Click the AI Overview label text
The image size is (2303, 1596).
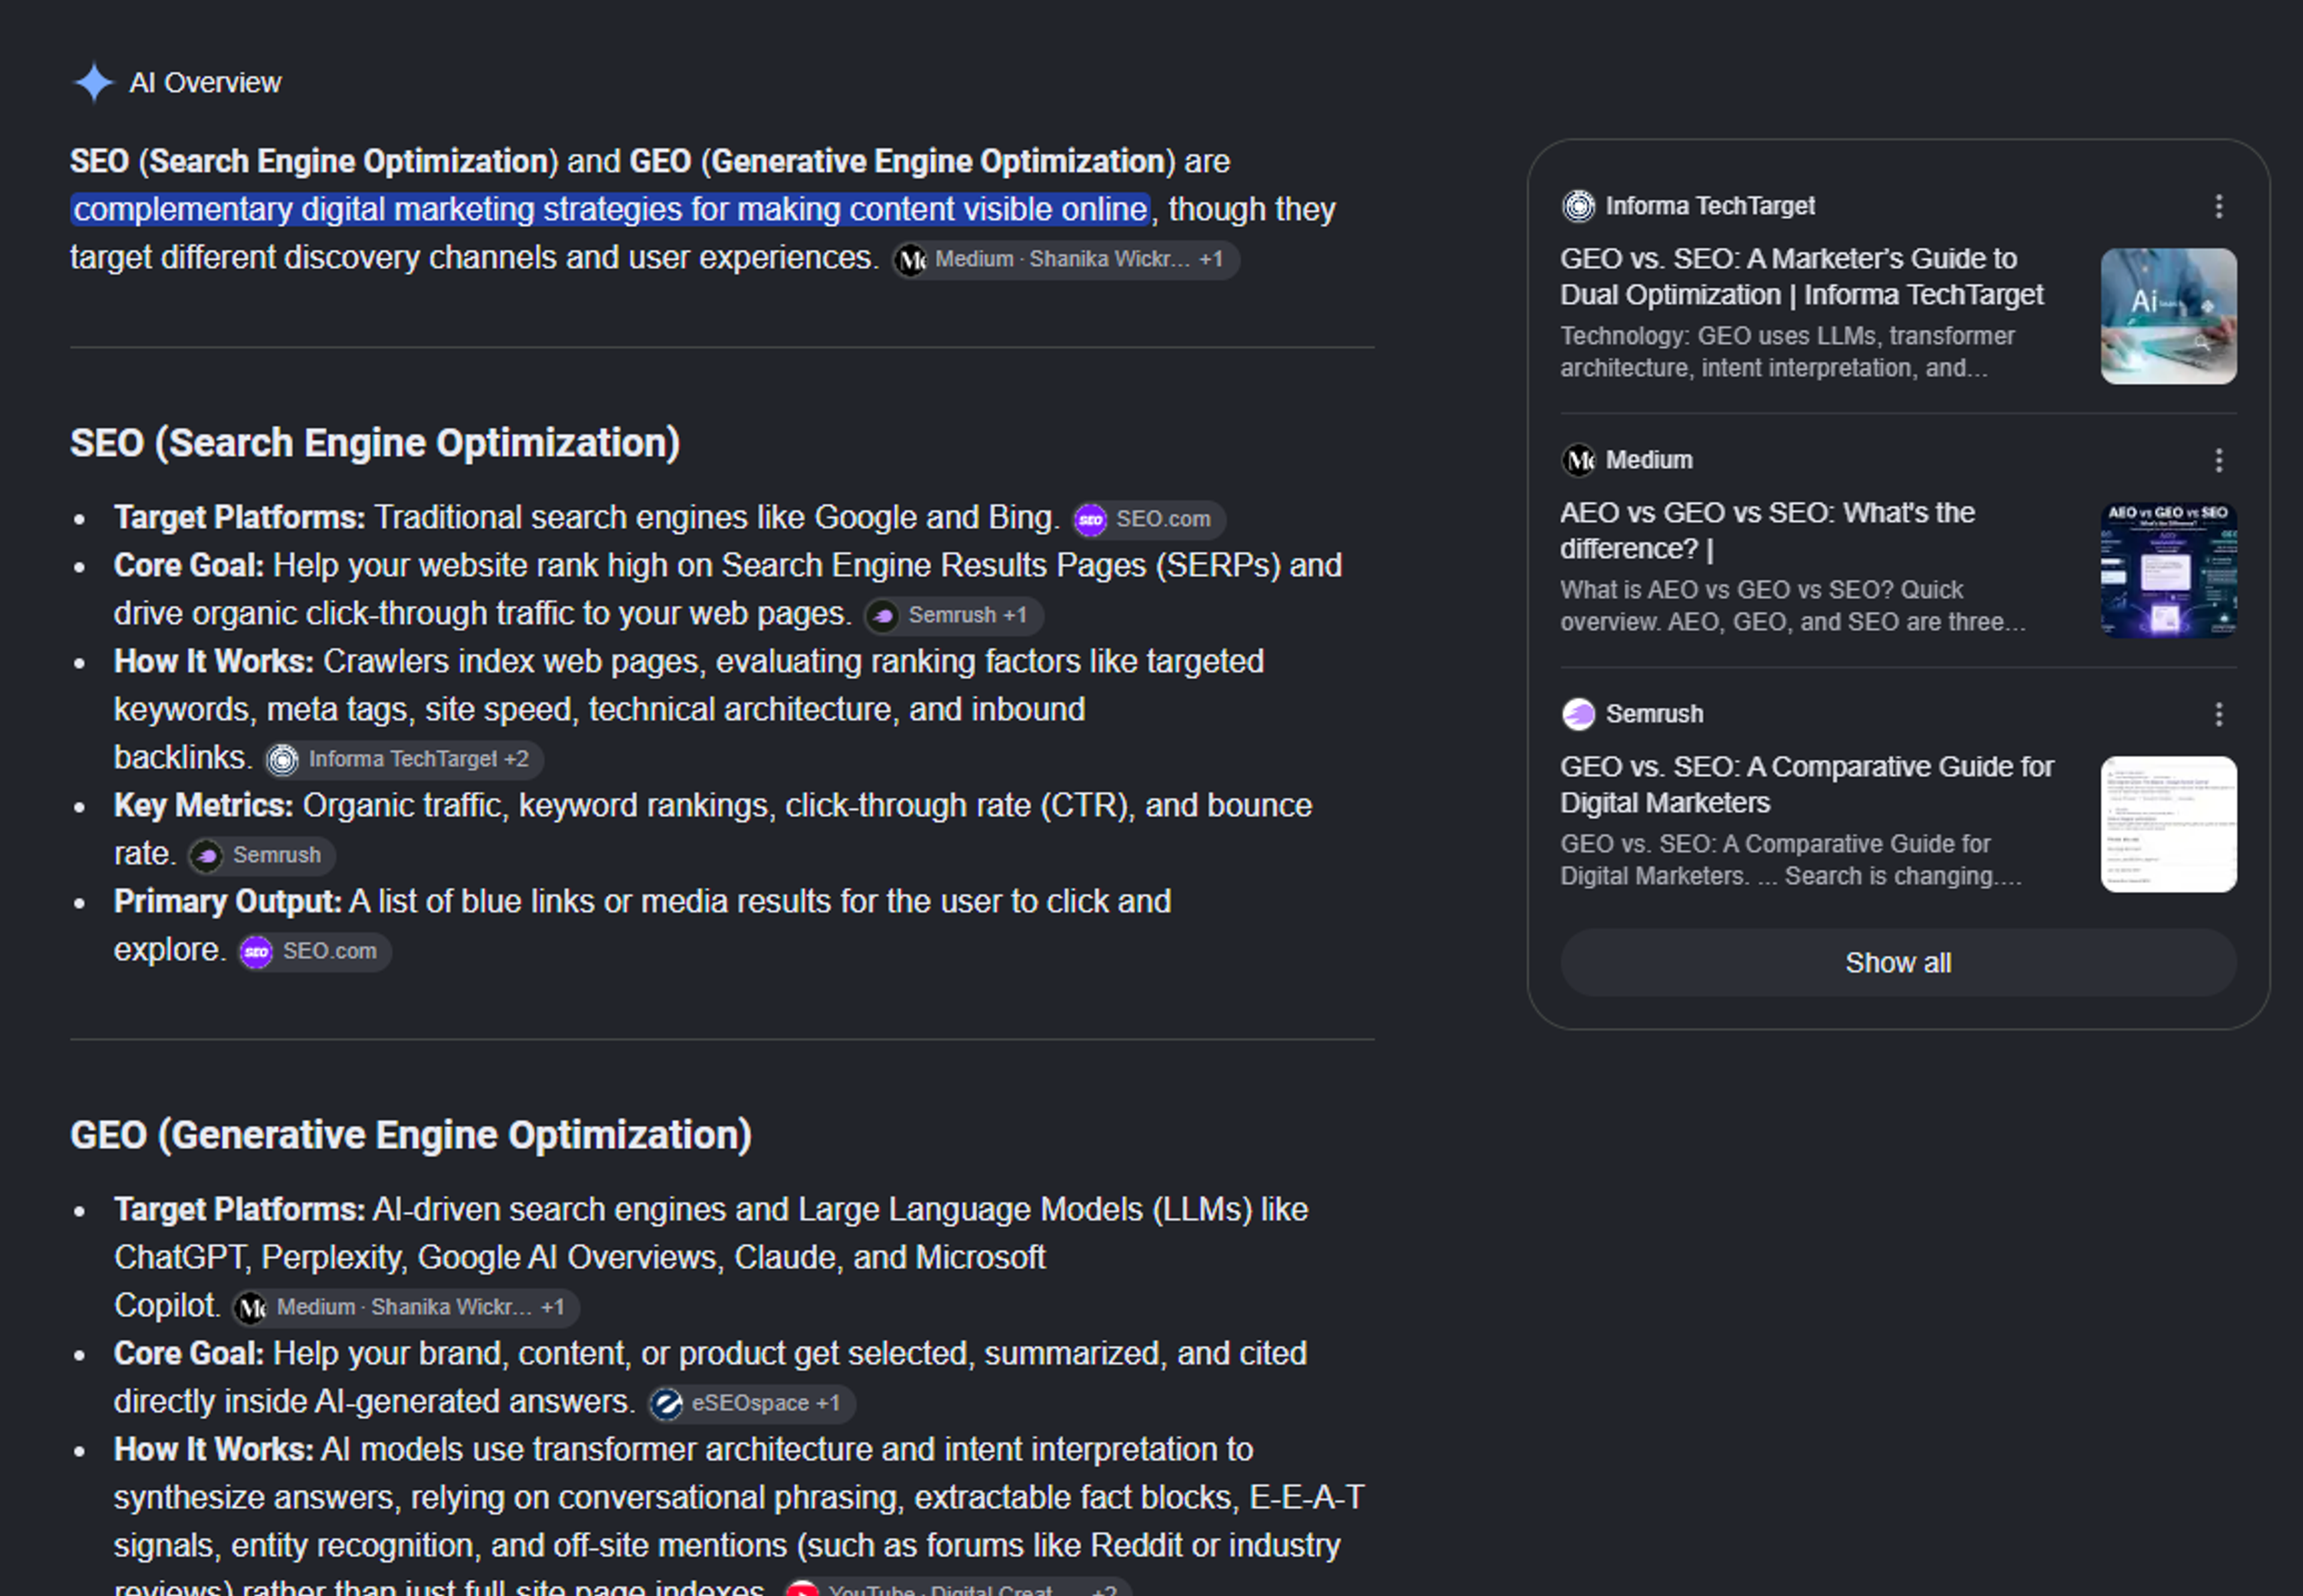point(205,83)
